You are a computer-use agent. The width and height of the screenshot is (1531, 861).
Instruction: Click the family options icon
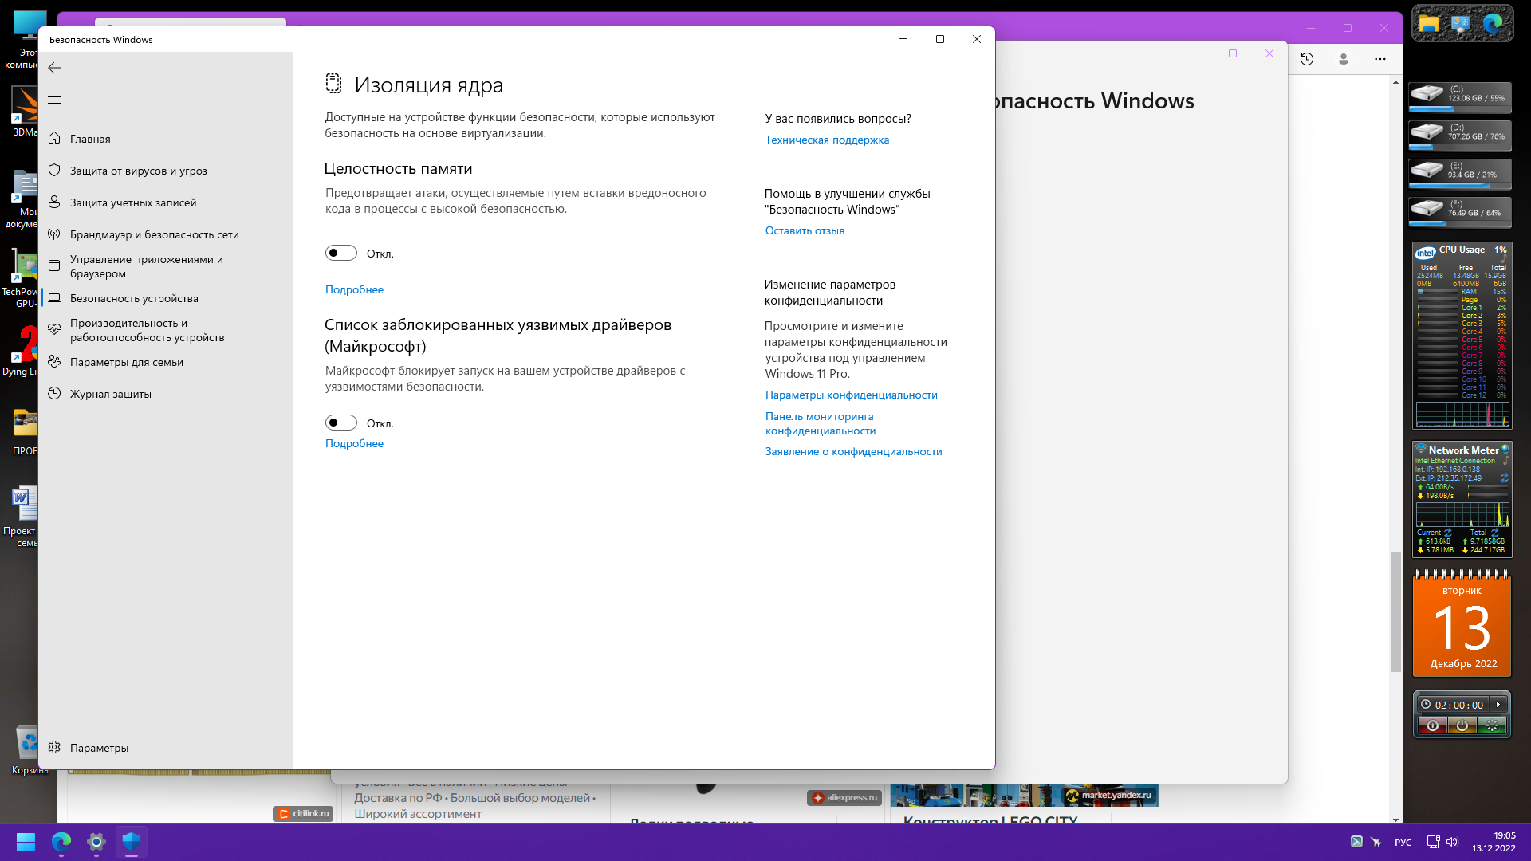click(54, 362)
